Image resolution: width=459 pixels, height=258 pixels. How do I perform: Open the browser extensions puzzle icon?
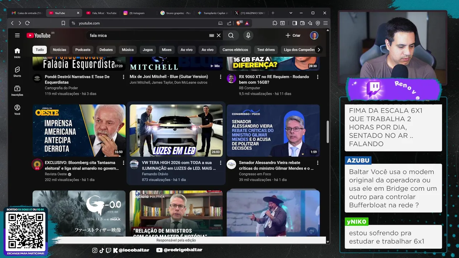pyautogui.click(x=275, y=23)
